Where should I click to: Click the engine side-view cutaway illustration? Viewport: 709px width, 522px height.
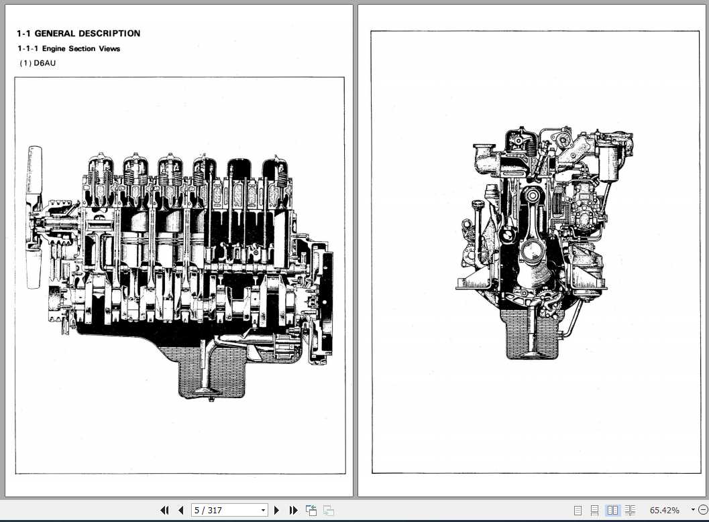tap(181, 255)
